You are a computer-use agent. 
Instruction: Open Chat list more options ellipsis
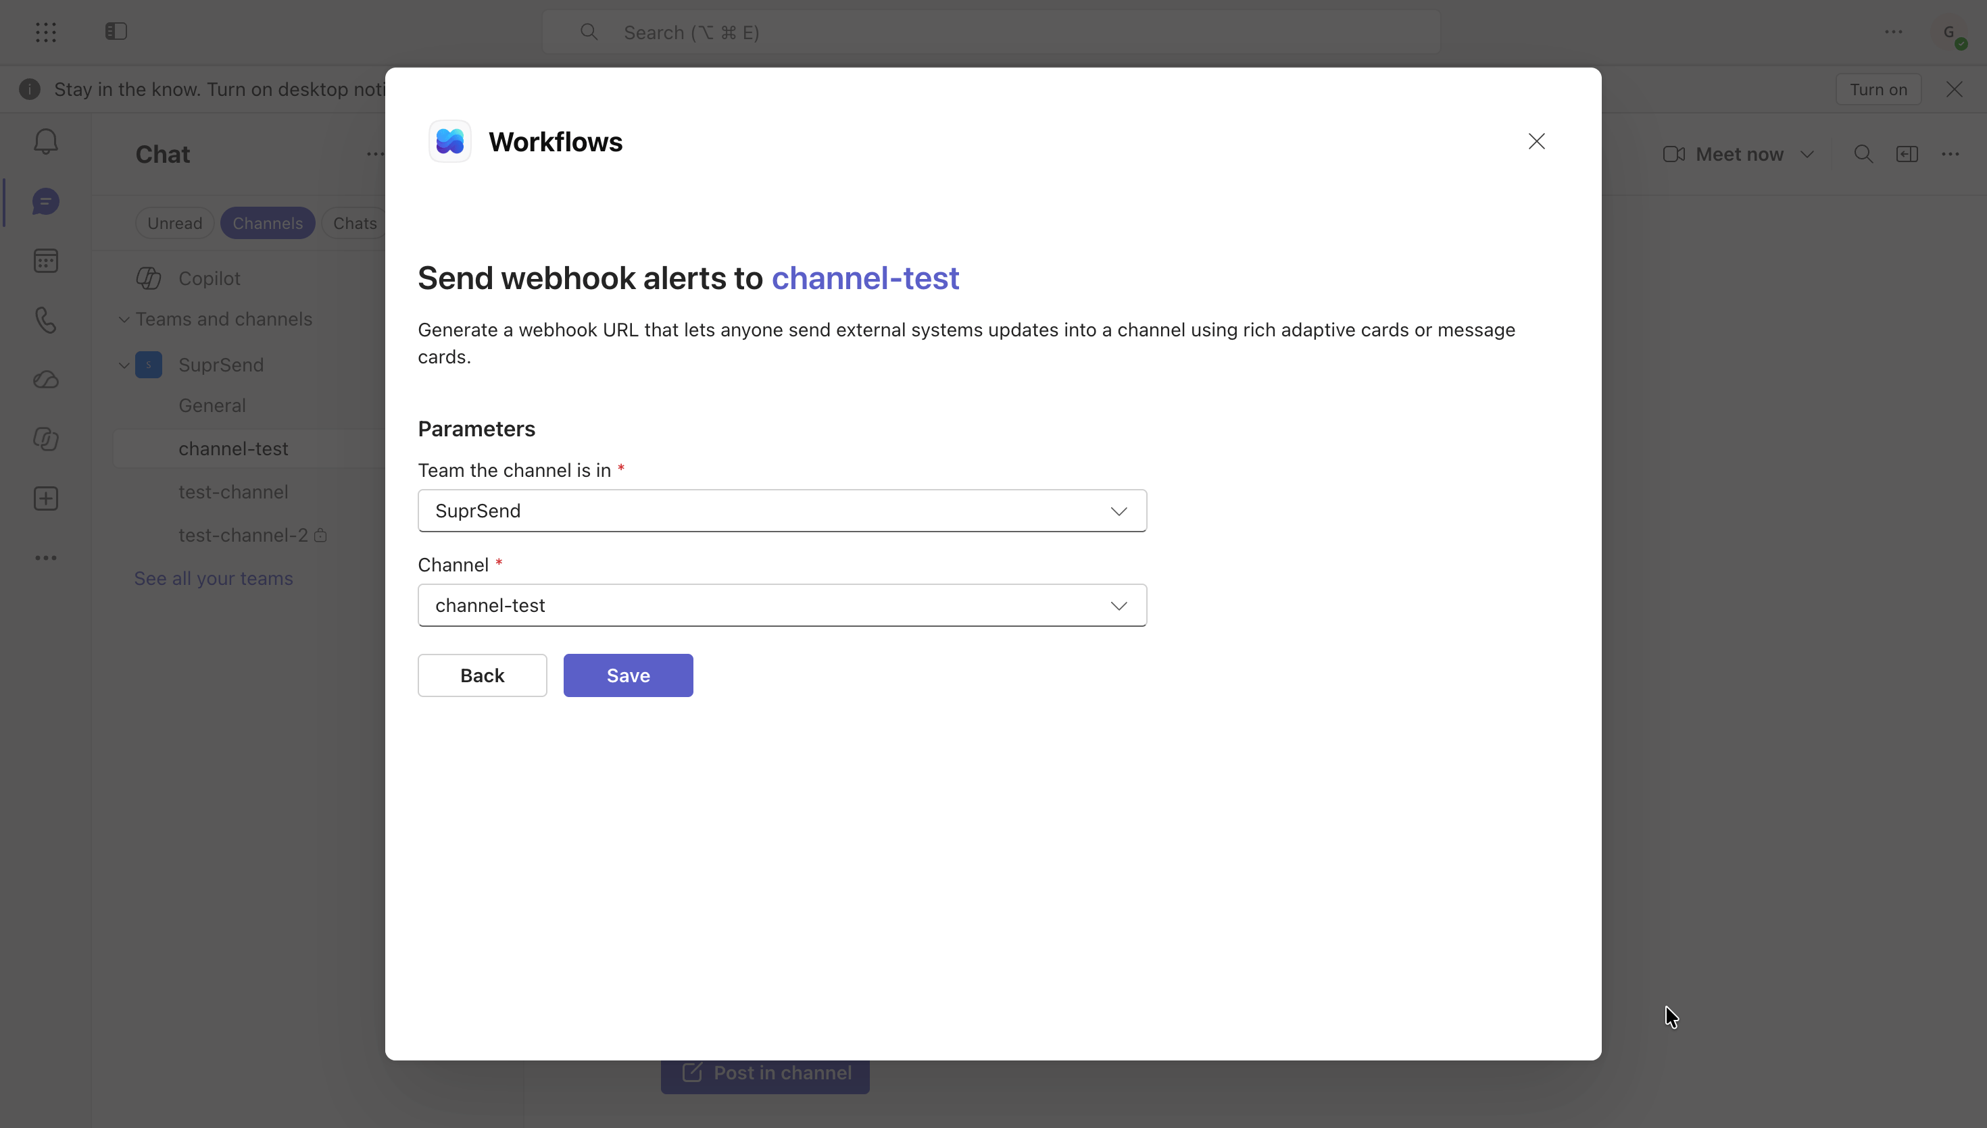374,154
